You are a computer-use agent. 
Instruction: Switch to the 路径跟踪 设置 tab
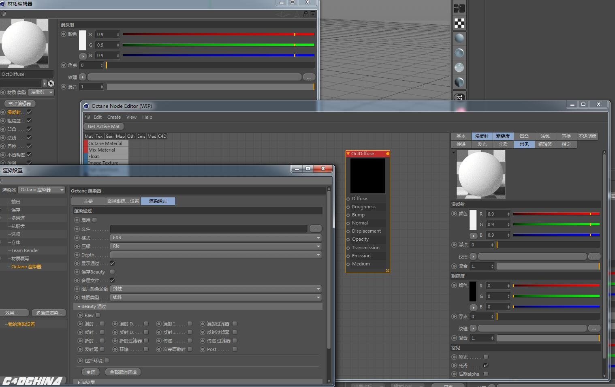click(x=123, y=201)
